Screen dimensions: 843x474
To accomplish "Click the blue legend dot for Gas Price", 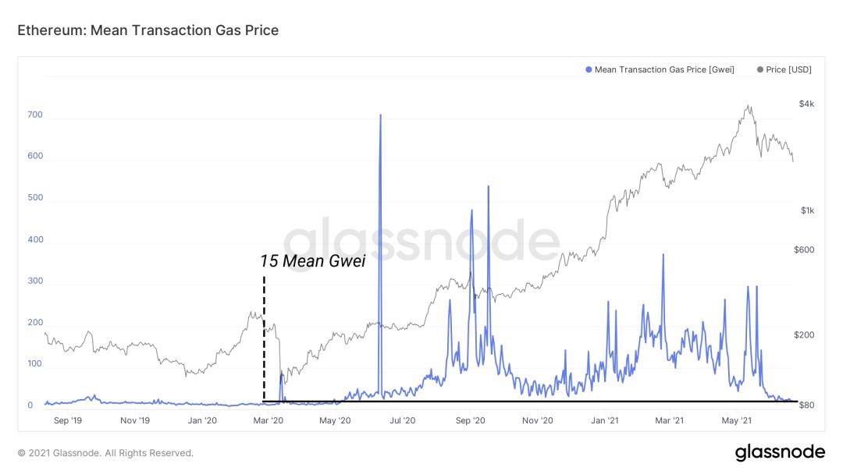I will click(589, 69).
